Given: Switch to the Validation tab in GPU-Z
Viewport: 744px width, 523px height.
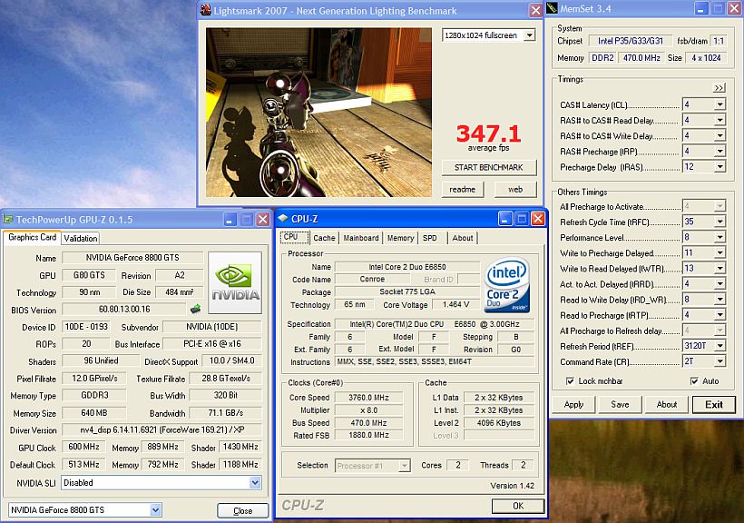Looking at the screenshot, I should (80, 239).
